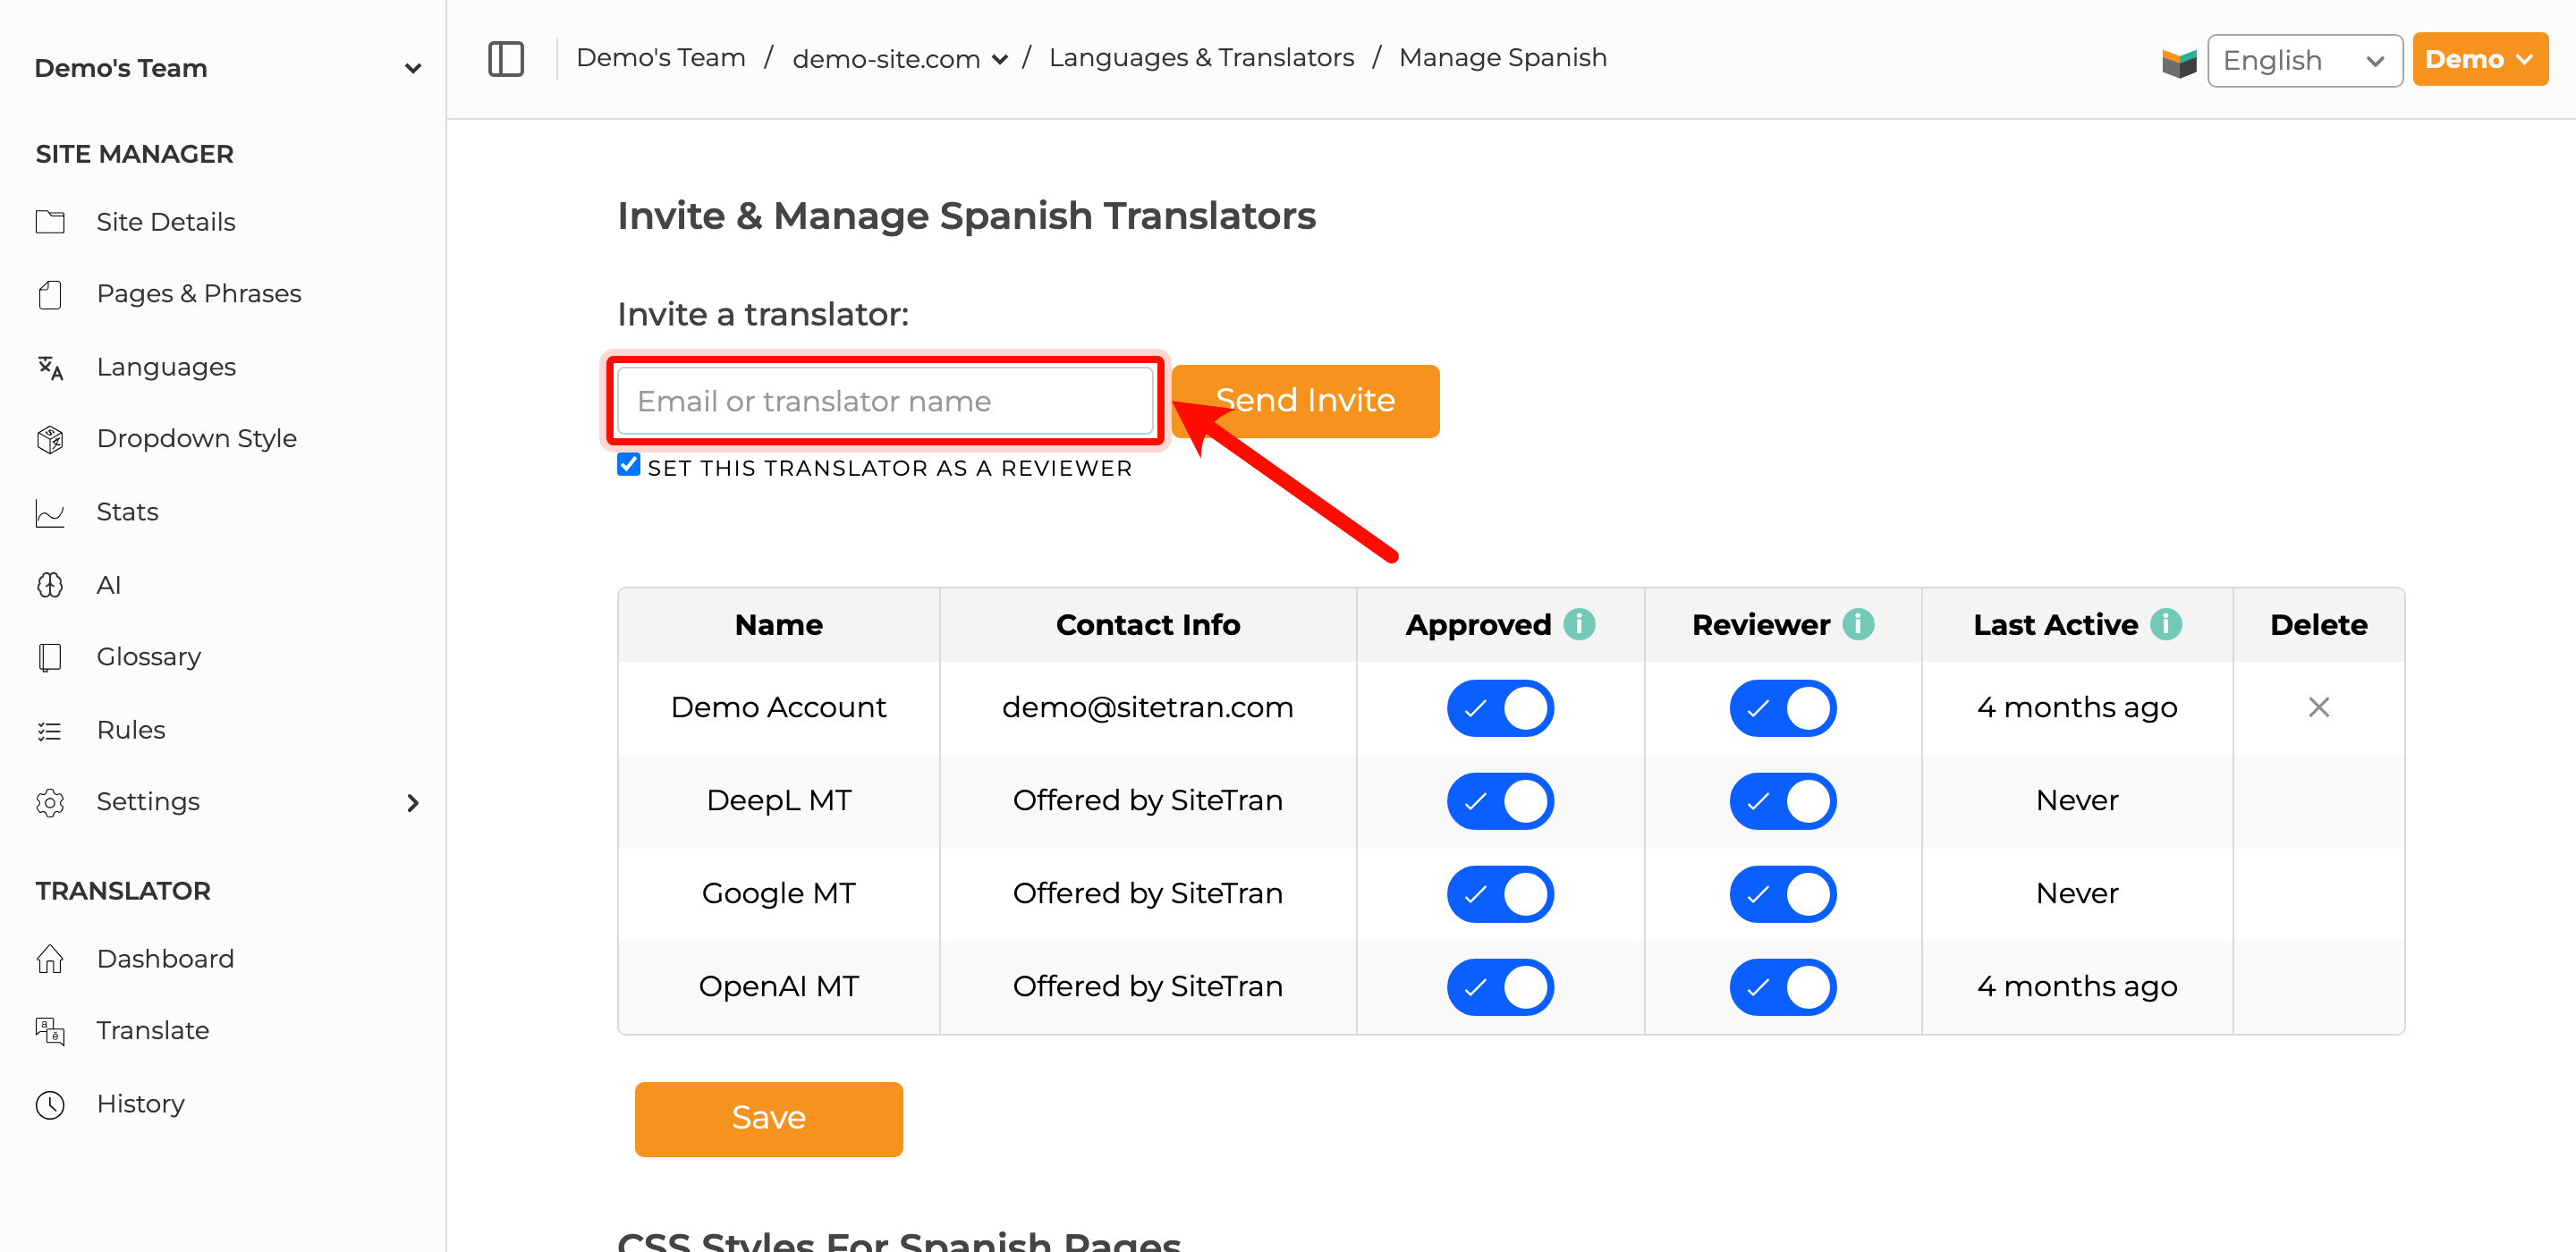Toggle Approved switch for Google MT
The height and width of the screenshot is (1252, 2576).
click(x=1500, y=894)
